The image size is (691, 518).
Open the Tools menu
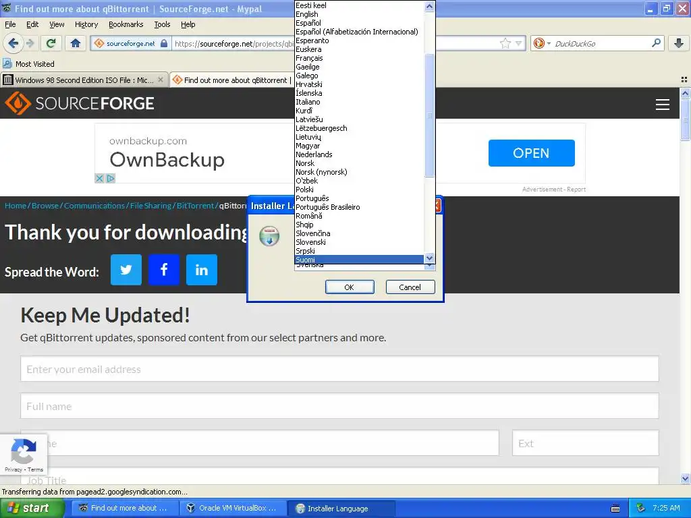coord(162,24)
